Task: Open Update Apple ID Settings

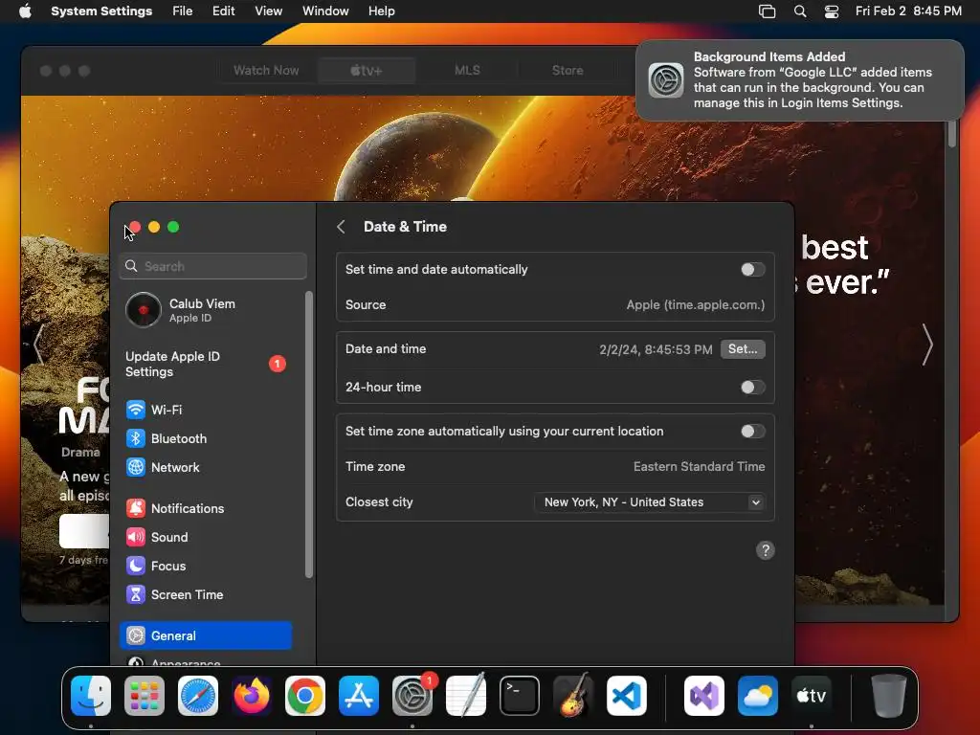Action: 206,365
